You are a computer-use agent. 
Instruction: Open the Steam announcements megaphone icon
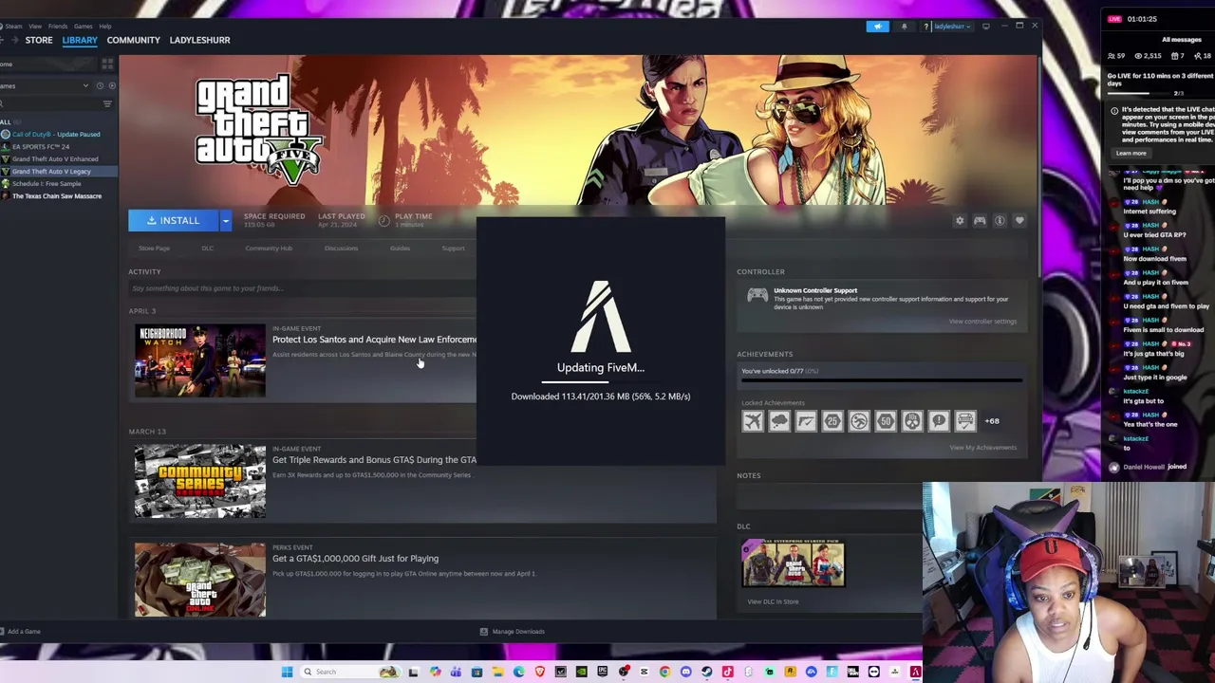pyautogui.click(x=878, y=27)
